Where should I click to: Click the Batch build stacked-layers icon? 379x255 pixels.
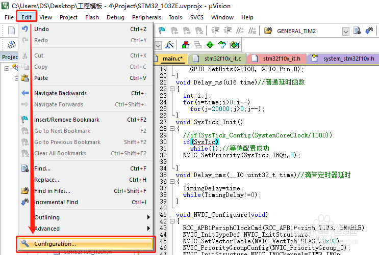[11, 44]
